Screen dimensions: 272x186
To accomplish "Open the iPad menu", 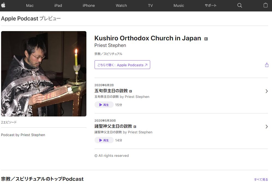I will coord(58,5).
